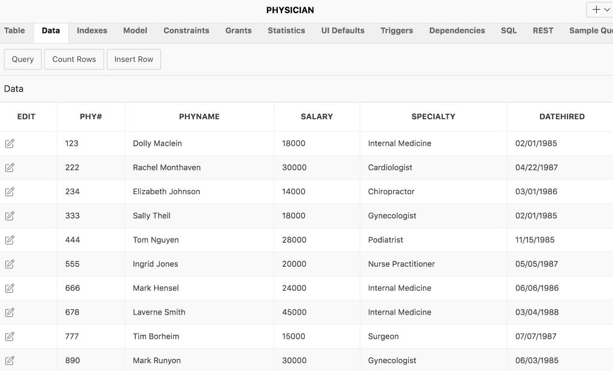Viewport: 613px width, 371px height.
Task: Edit the Sally Theil record
Action: 10,216
